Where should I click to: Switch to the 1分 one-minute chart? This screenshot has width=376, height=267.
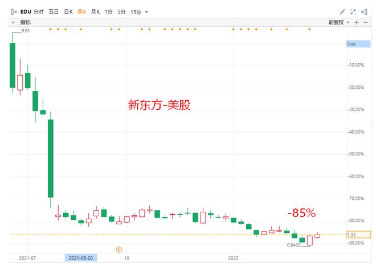(x=108, y=12)
